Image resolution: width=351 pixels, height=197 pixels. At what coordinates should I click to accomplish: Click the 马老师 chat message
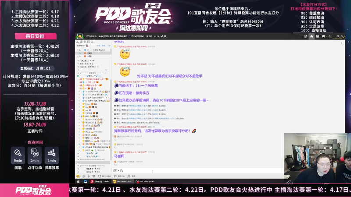[x=119, y=156]
